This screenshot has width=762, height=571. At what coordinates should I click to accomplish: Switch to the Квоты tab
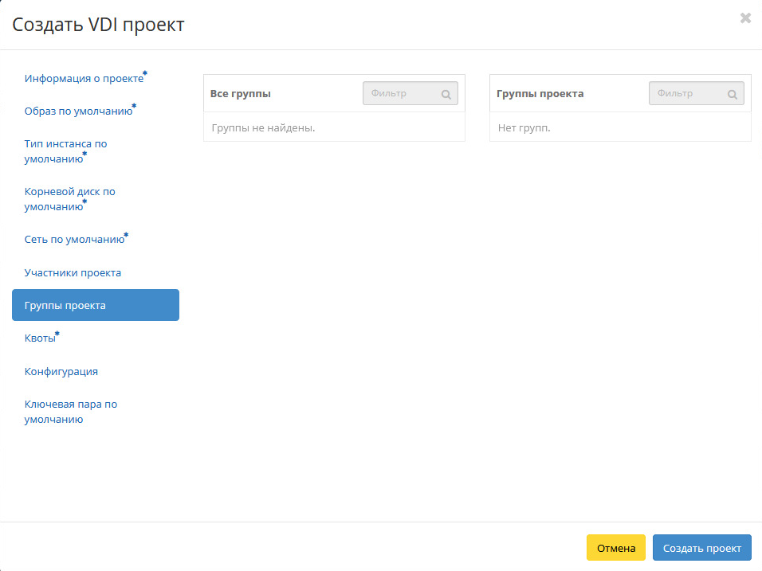[41, 338]
